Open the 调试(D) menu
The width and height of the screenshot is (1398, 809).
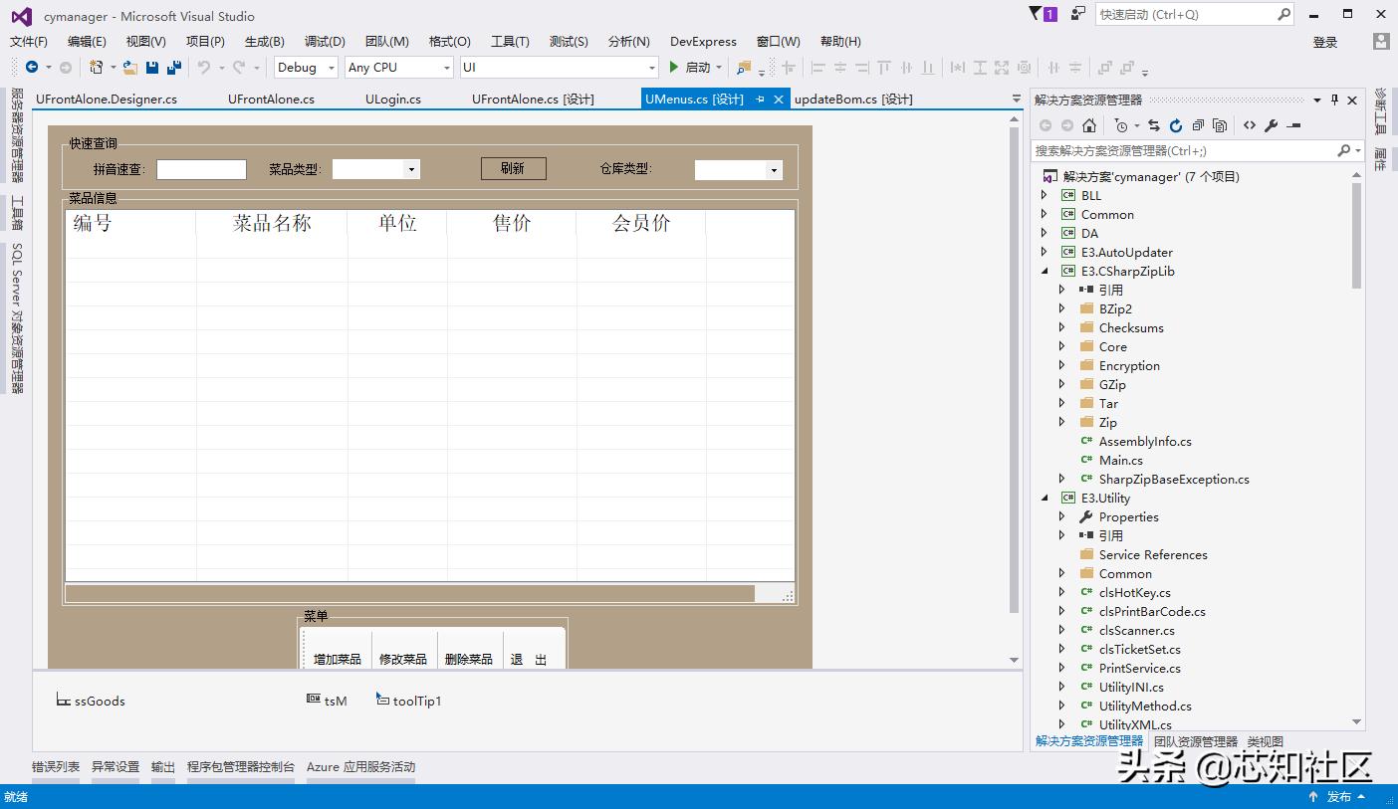(324, 41)
